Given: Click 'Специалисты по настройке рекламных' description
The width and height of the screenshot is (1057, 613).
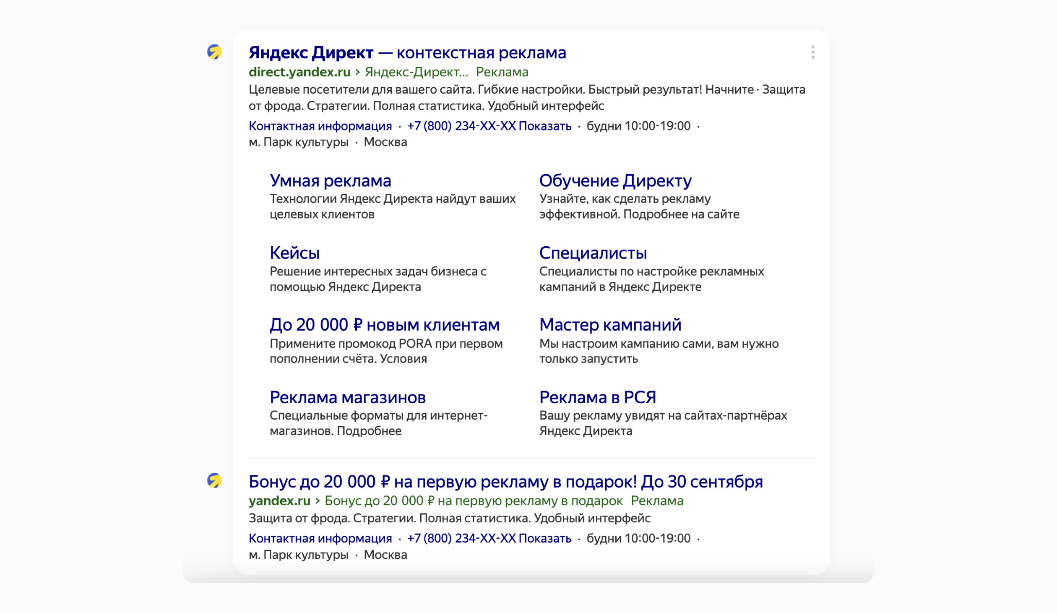Looking at the screenshot, I should [651, 279].
